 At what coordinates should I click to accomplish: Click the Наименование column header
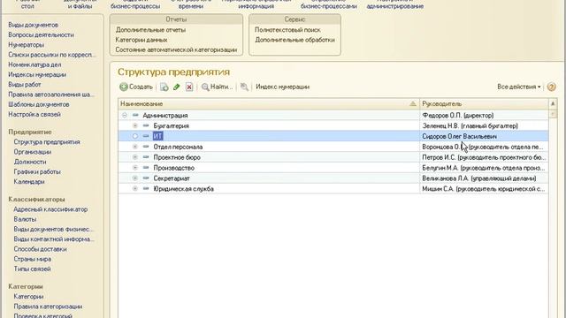(269, 104)
